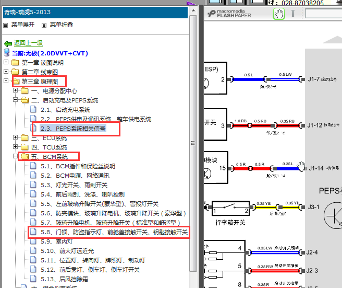Viewport: 342px width, 288px height.
Task: Open 5.7、玻璃升降电机 标准型和舒适型 page
Action: [x=111, y=223]
